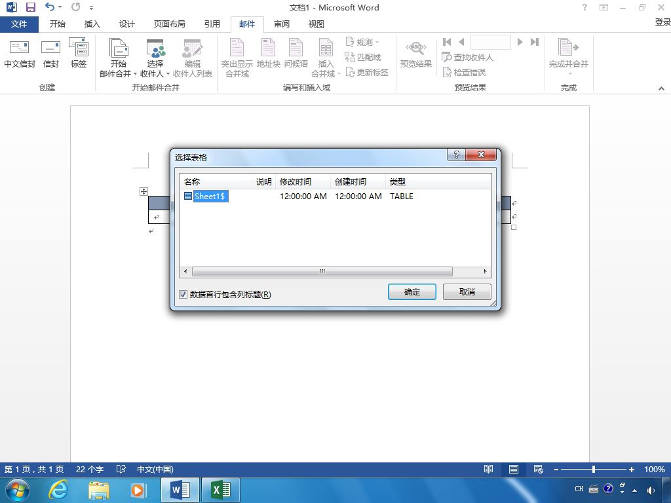The width and height of the screenshot is (671, 503).
Task: Select the Sheet1$ table row
Action: 335,196
